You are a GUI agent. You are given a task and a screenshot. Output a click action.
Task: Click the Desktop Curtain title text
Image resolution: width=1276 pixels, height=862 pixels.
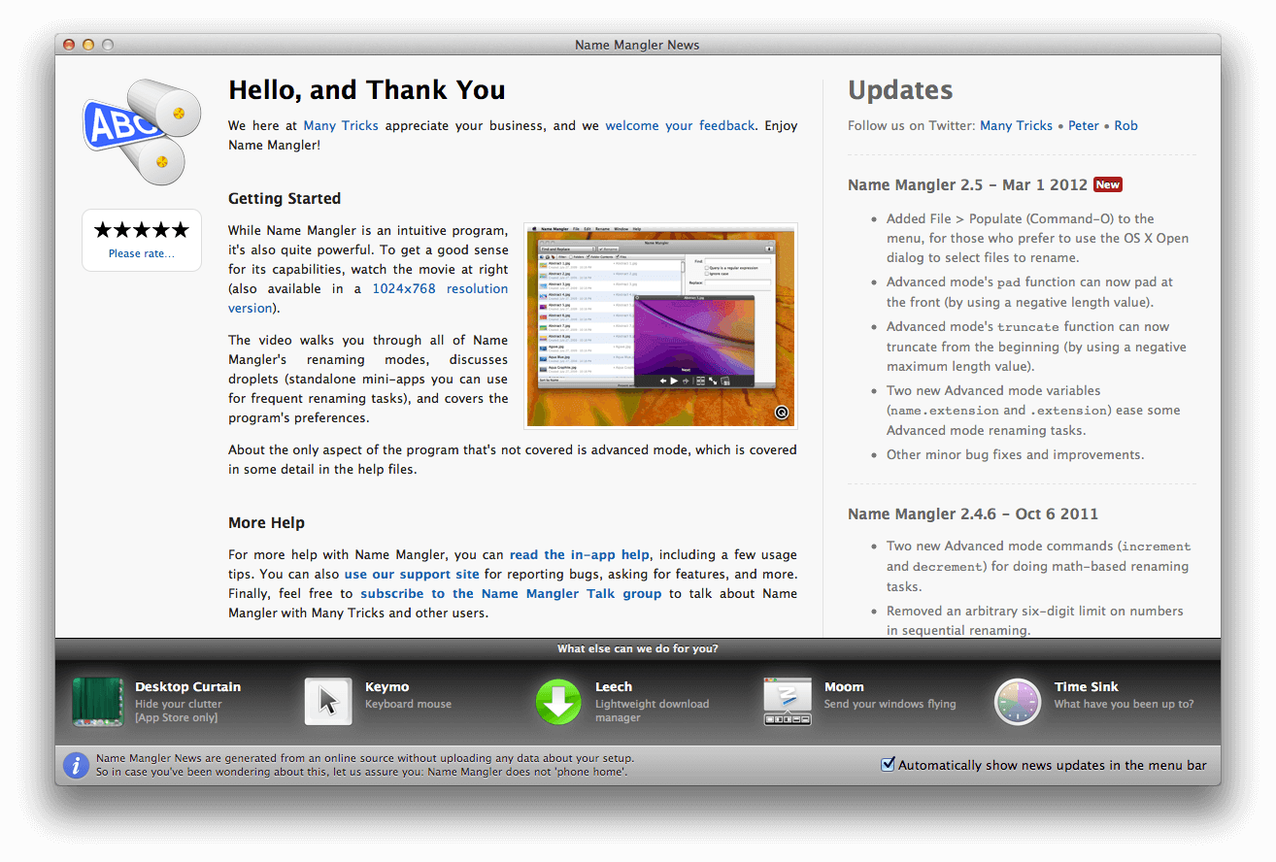pyautogui.click(x=187, y=686)
